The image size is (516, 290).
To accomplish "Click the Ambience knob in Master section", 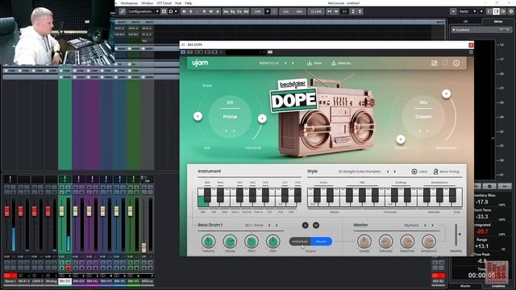I will (429, 242).
